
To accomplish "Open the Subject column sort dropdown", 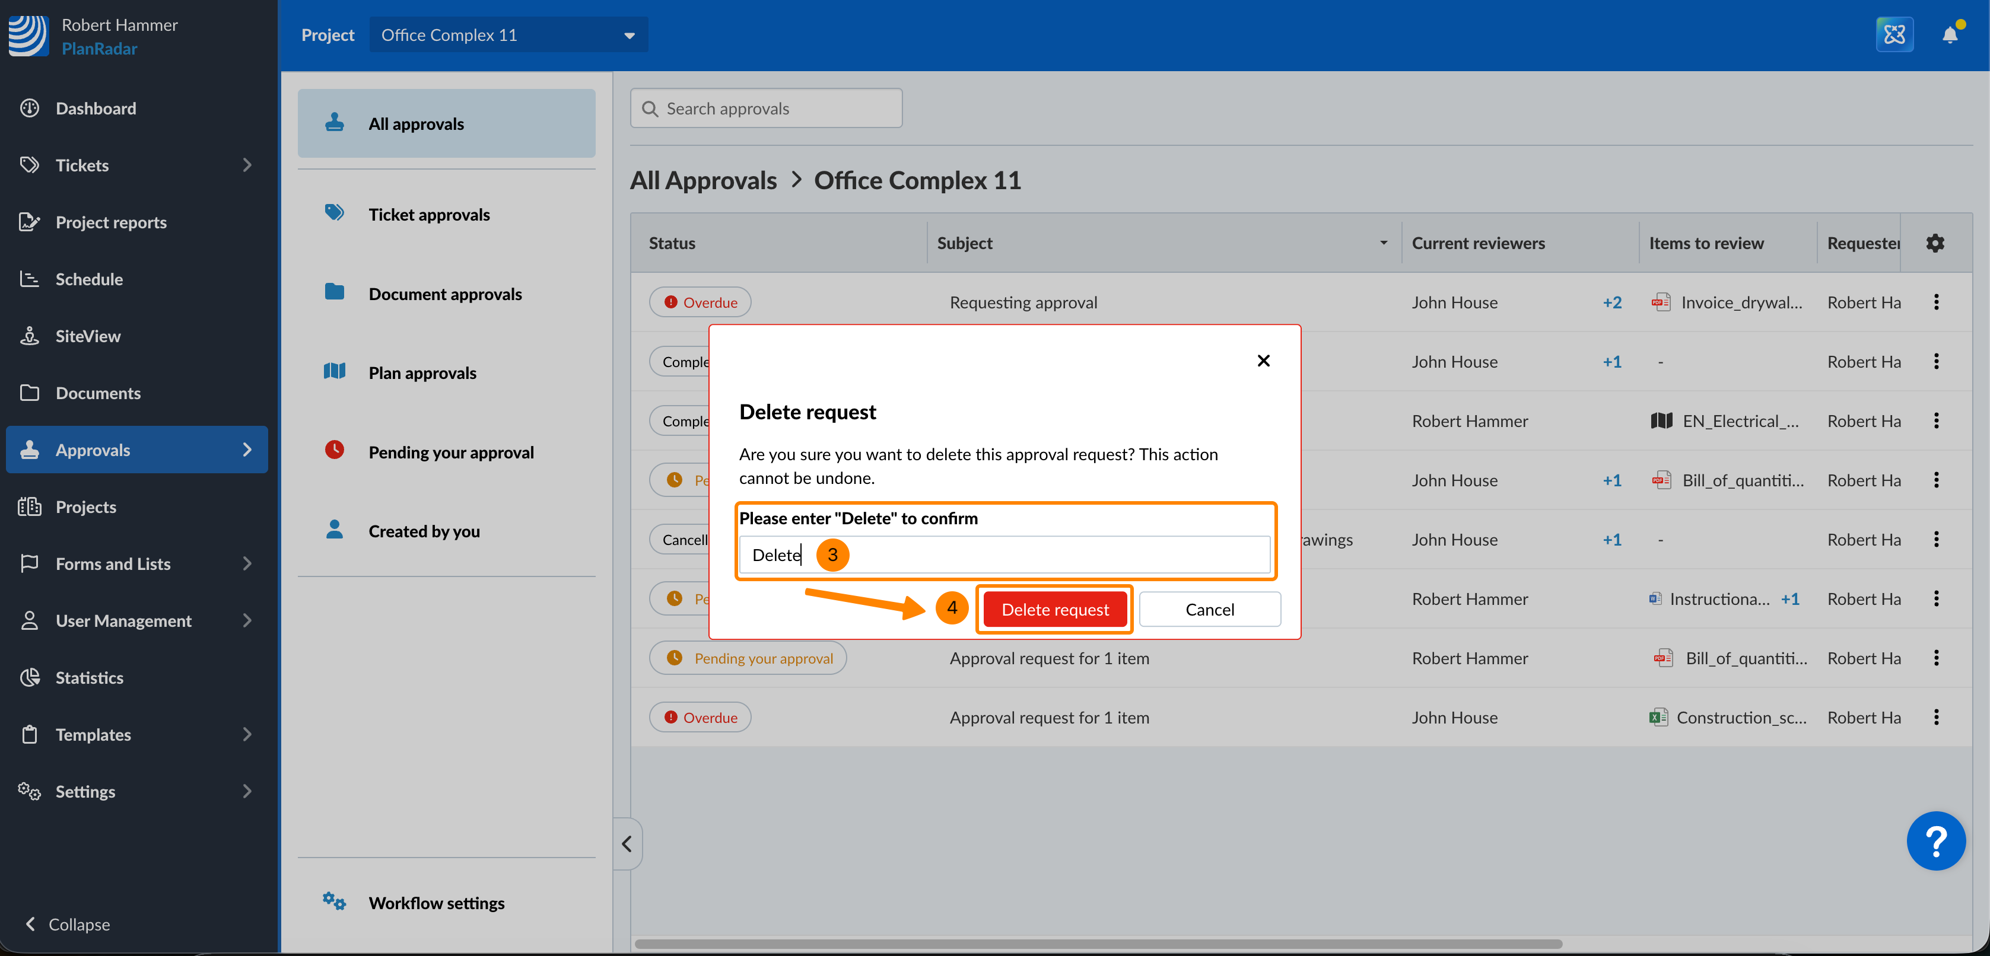I will click(1383, 243).
